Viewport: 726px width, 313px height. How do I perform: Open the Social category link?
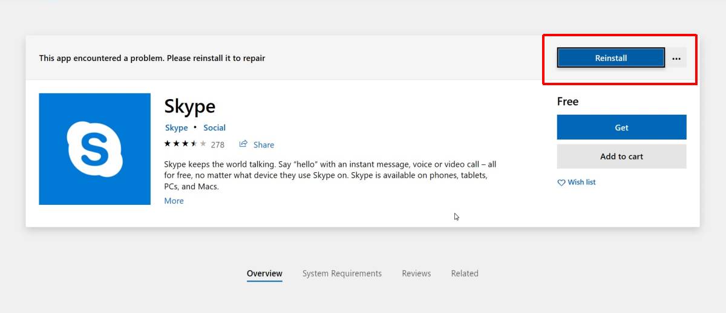click(x=214, y=127)
